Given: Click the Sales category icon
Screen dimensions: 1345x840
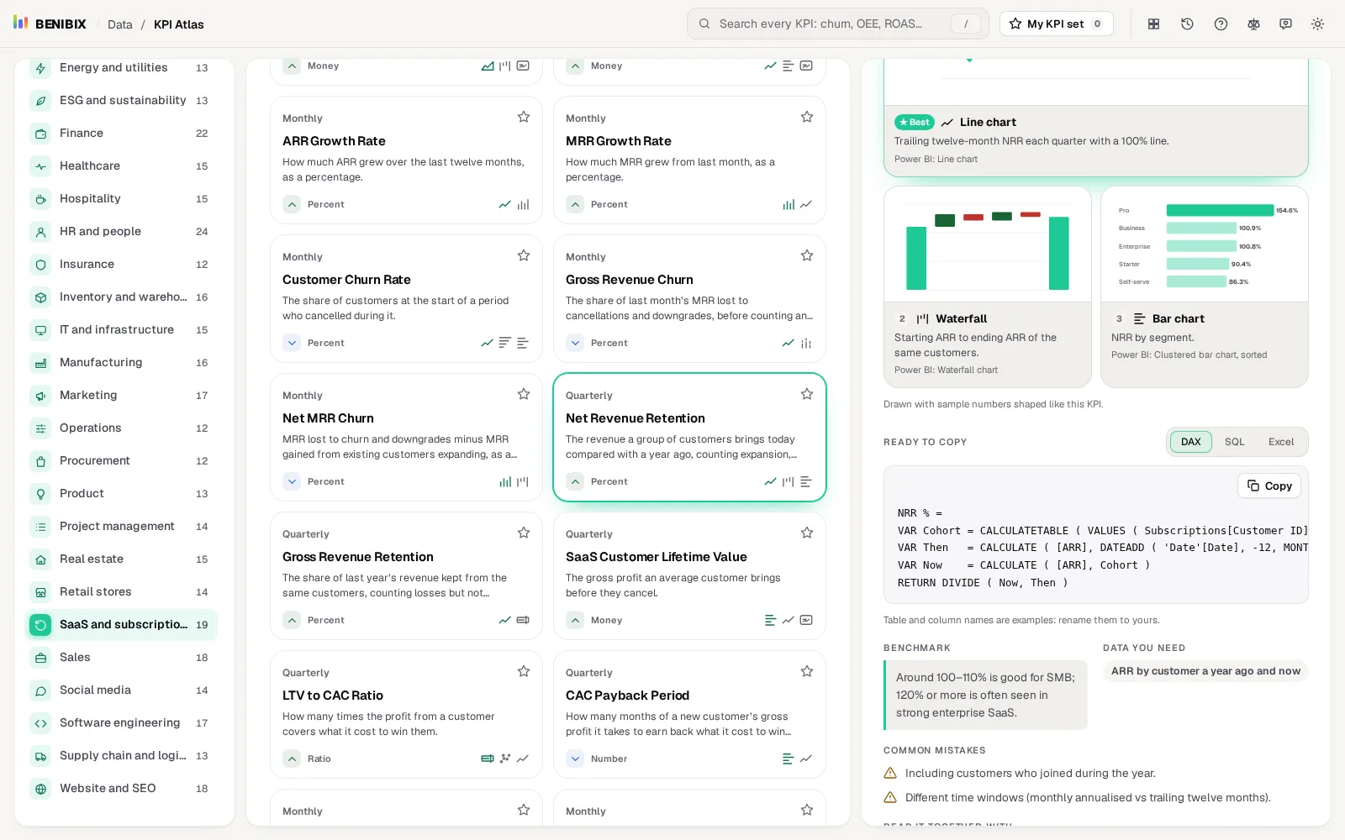Looking at the screenshot, I should tap(40, 658).
